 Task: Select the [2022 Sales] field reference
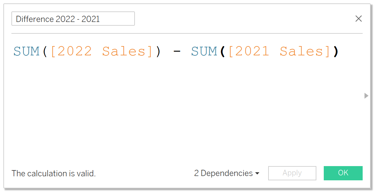pos(102,51)
